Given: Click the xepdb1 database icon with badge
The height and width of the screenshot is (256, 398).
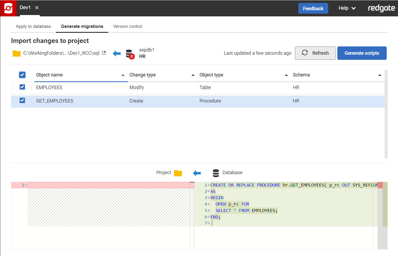Looking at the screenshot, I should [x=130, y=54].
